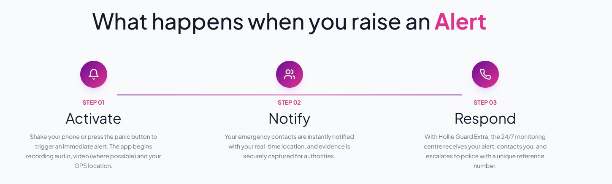Select the Notify step title
612x184 pixels.
(x=290, y=119)
